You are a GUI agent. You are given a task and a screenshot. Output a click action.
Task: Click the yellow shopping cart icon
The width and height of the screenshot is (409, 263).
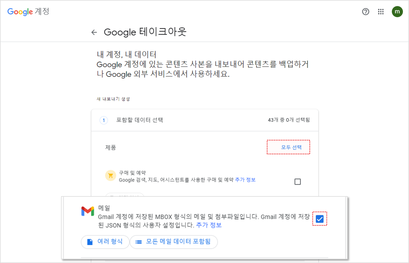click(111, 175)
